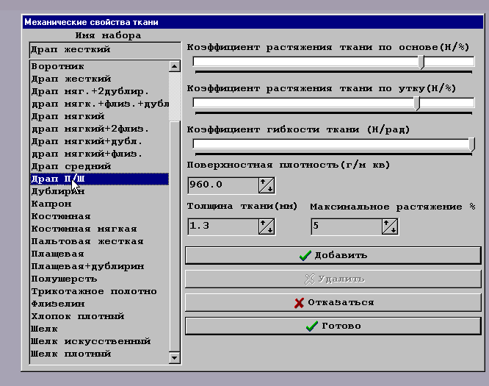Select Шелк list entry
The width and height of the screenshot is (489, 386).
(x=99, y=329)
